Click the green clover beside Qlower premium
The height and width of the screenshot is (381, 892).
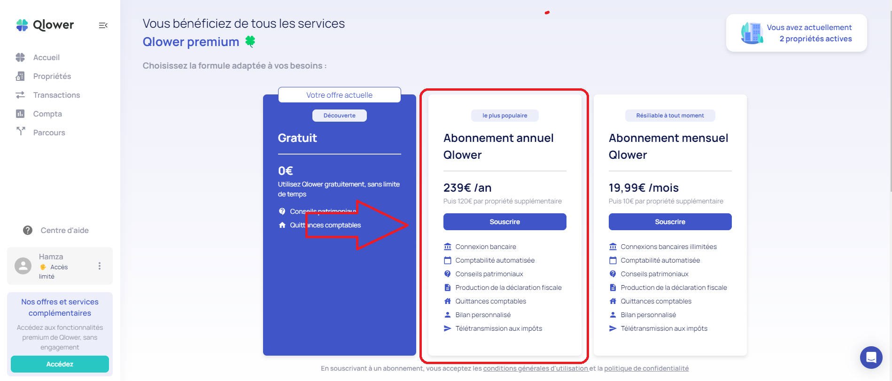pos(250,41)
